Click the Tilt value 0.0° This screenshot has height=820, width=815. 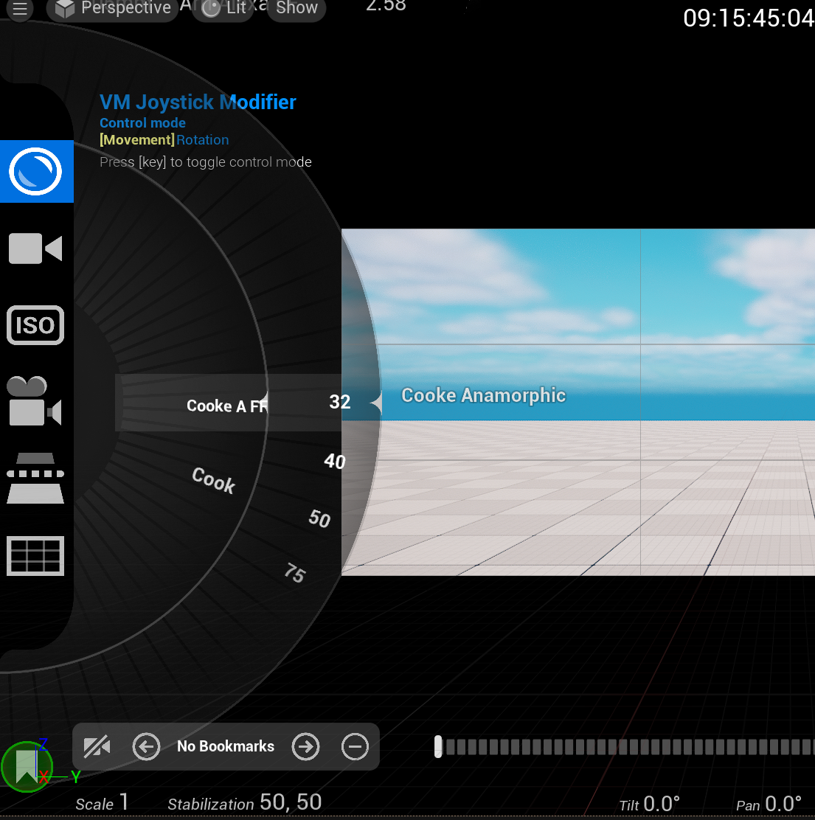[x=661, y=805]
